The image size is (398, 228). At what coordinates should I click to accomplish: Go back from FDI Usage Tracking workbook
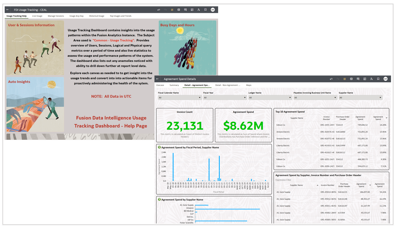pyautogui.click(x=8, y=10)
